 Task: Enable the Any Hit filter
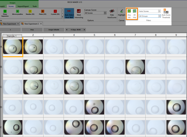pyautogui.click(x=129, y=14)
